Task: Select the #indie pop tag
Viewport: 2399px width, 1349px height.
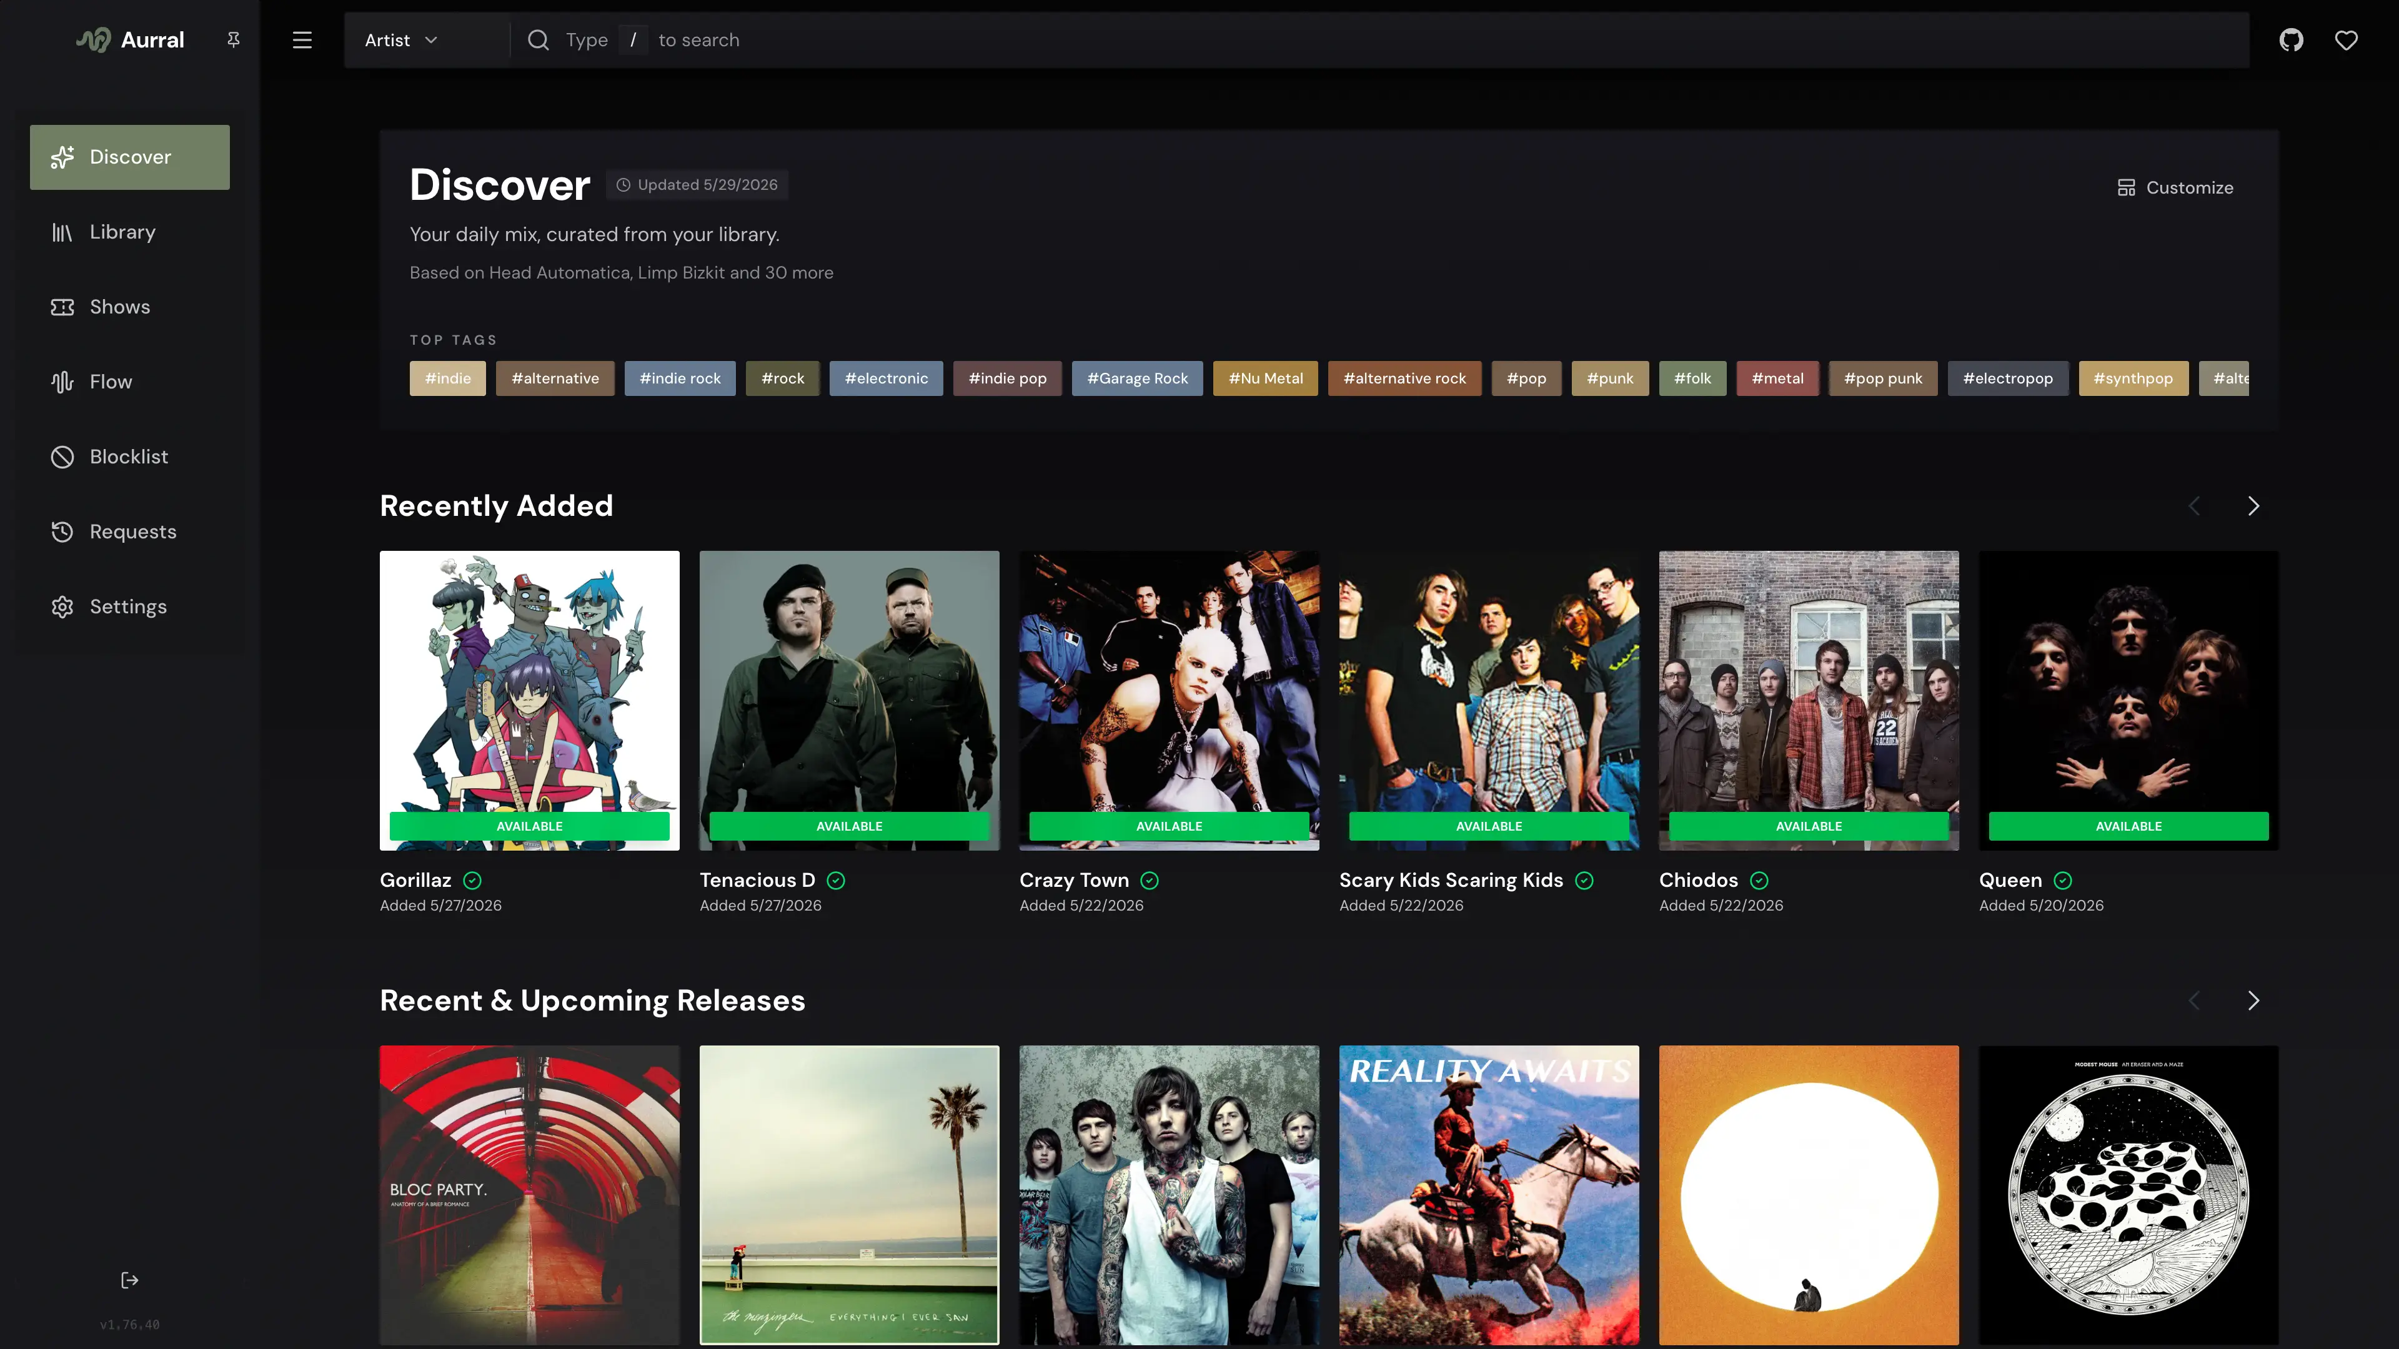Action: click(1008, 378)
